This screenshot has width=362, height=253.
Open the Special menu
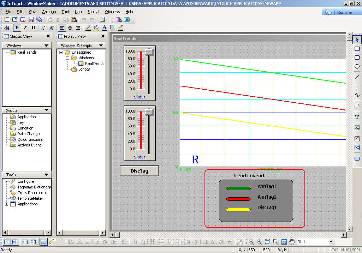point(93,12)
